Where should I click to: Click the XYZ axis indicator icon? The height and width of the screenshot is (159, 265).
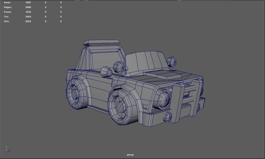(8, 149)
